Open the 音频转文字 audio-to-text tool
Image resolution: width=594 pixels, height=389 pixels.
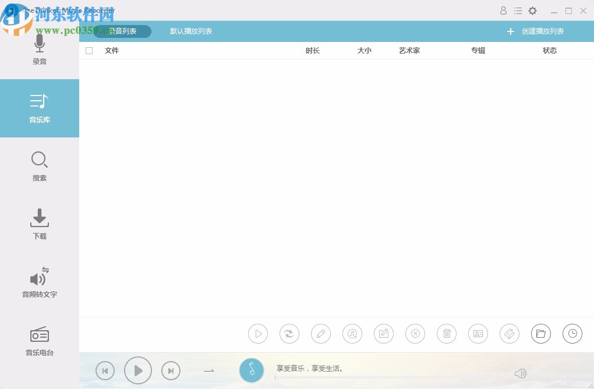pos(39,282)
